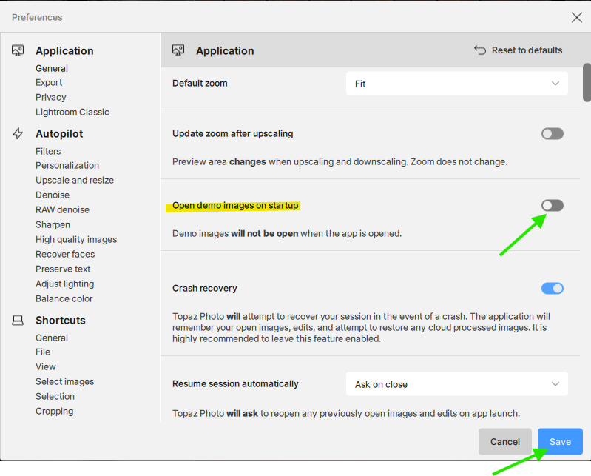
Task: Click the Autopilot lightning bolt icon
Action: pyautogui.click(x=18, y=133)
